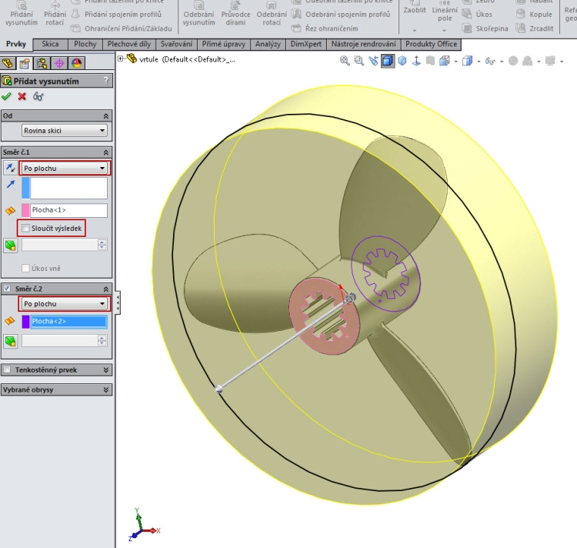Switch to the Plochy tab

[x=85, y=44]
